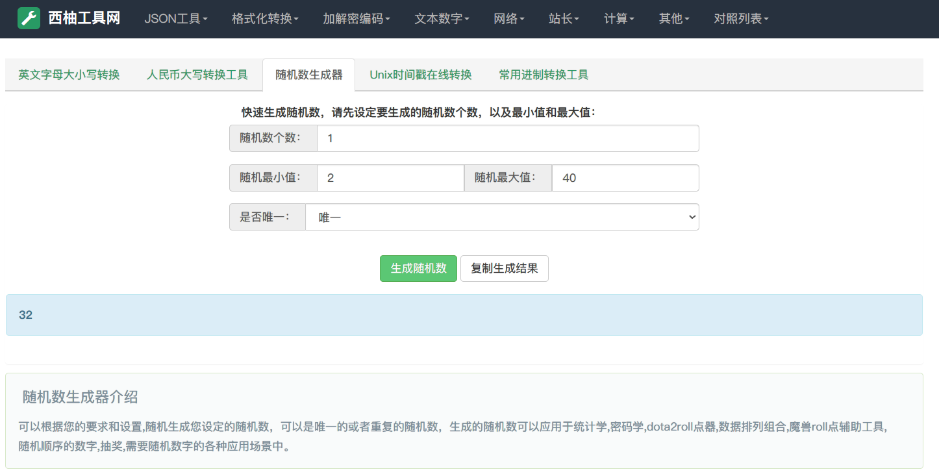Screen dimensions: 939x476
Task: Open the 站长 menu
Action: 564,19
